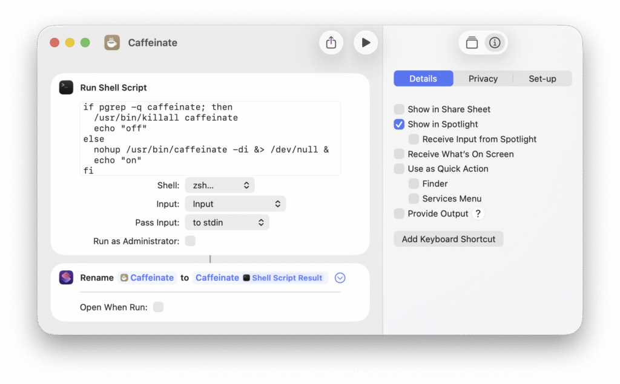
Task: Expand the Rename action options chevron
Action: tap(340, 278)
